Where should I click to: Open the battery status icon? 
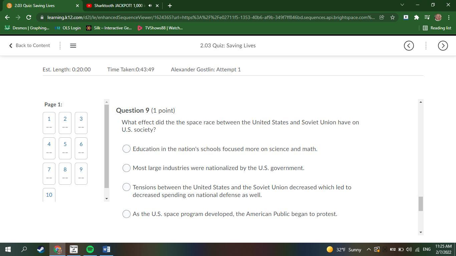401,249
